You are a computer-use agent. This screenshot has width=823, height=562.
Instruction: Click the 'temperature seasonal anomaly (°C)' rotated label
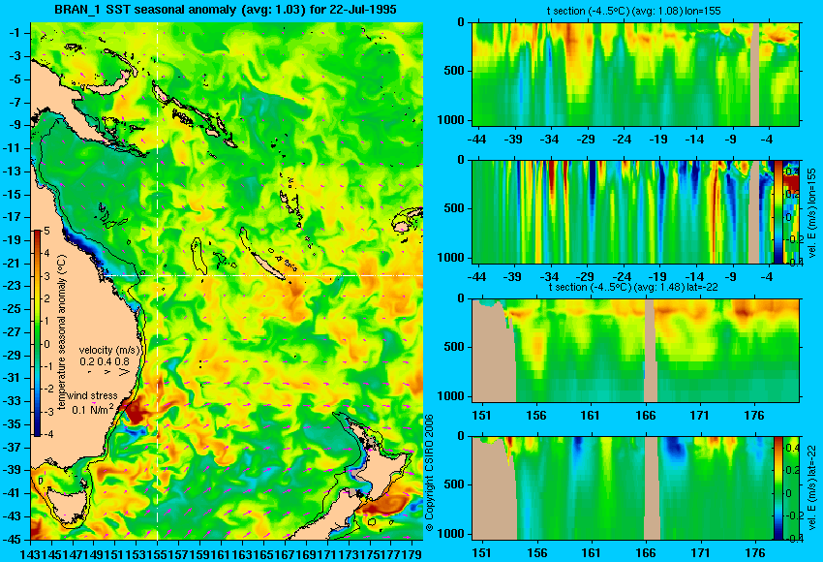coord(61,332)
